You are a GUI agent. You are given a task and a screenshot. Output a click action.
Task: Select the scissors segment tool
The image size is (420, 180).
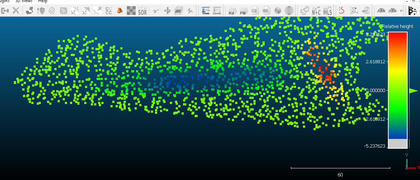click(156, 11)
